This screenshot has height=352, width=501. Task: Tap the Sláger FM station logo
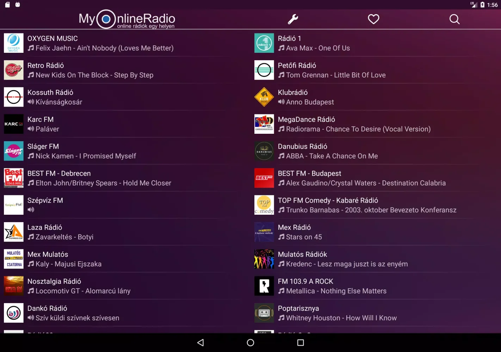pos(14,151)
